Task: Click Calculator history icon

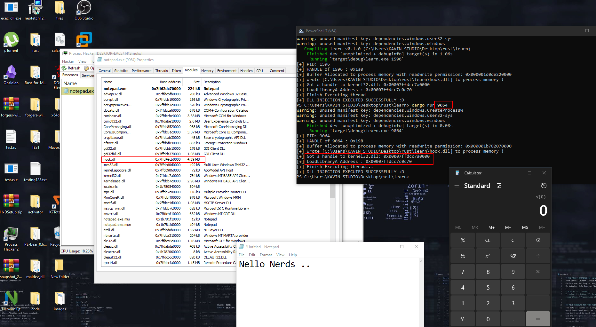Action: coord(544,186)
